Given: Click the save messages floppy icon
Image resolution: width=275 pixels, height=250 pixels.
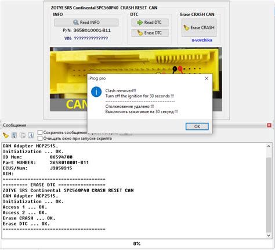Looking at the screenshot, I should point(14,135).
